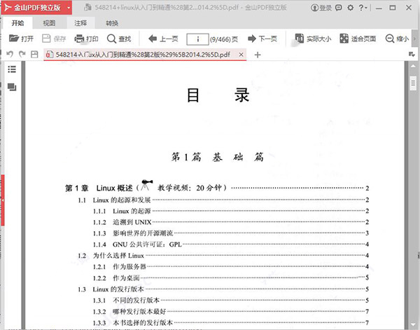The width and height of the screenshot is (420, 330).
Task: Click the (9/466)页 page count text
Action: click(x=224, y=39)
